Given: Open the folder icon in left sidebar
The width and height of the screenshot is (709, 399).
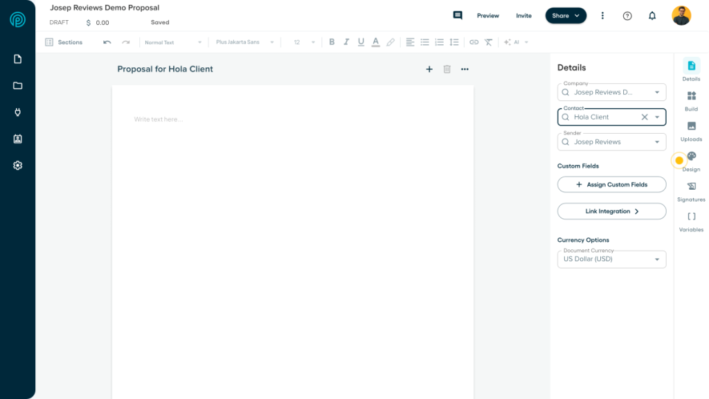Looking at the screenshot, I should click(17, 85).
